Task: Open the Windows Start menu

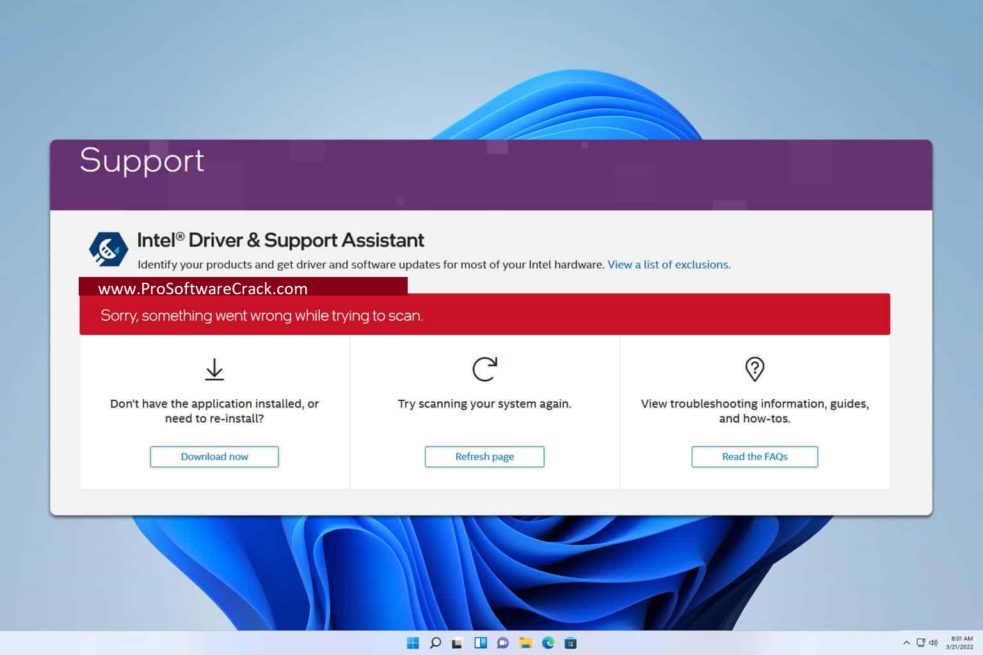Action: (413, 643)
